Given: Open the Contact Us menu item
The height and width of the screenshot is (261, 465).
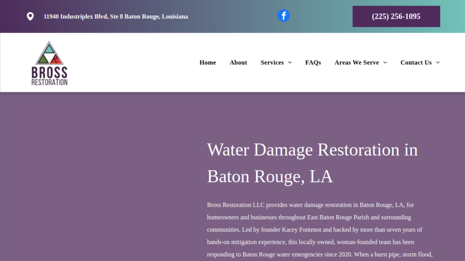Looking at the screenshot, I should click(416, 62).
